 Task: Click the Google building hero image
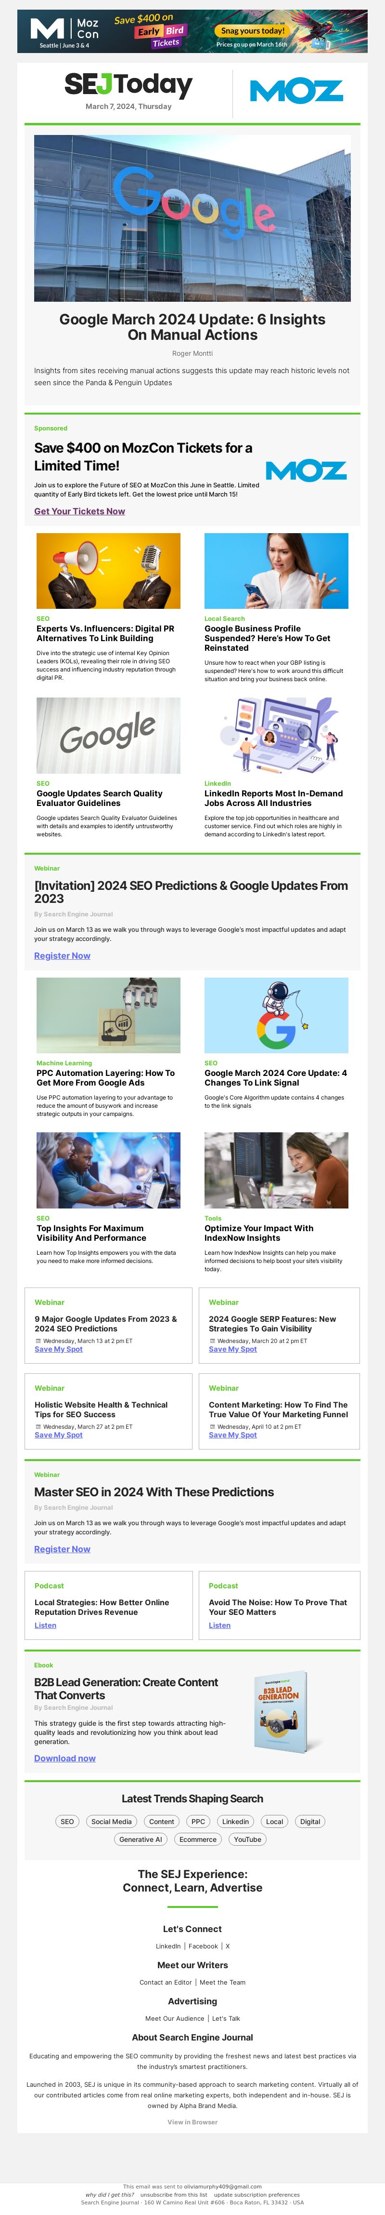point(192,217)
